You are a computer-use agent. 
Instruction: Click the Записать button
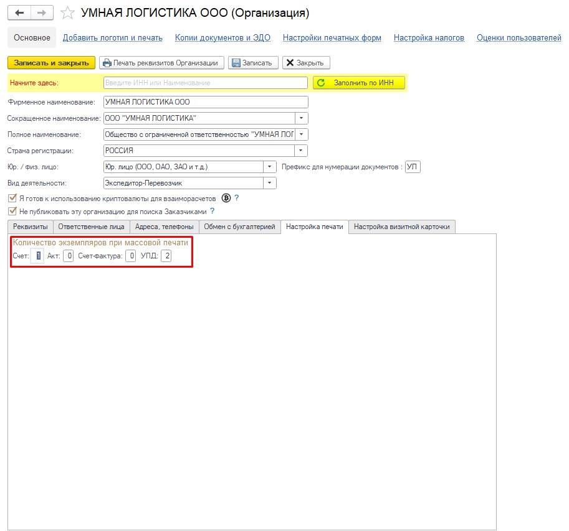[x=253, y=63]
